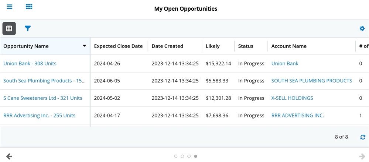
Task: Click the next page right arrow
Action: click(x=362, y=156)
